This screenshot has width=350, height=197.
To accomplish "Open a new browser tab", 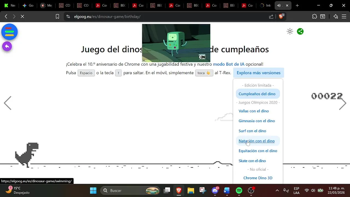I will [x=297, y=5].
